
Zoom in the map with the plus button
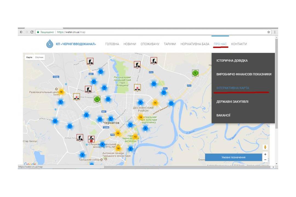click(x=265, y=154)
